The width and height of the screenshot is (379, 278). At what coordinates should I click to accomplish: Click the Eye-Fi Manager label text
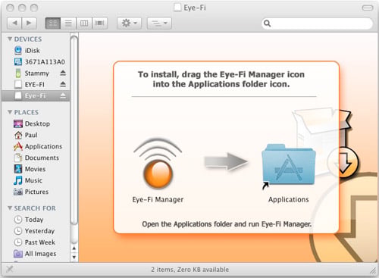158,199
